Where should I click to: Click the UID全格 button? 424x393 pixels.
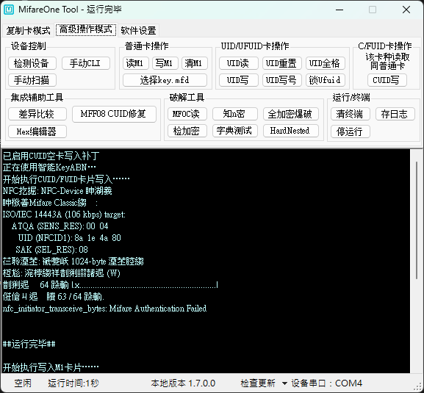click(x=325, y=63)
